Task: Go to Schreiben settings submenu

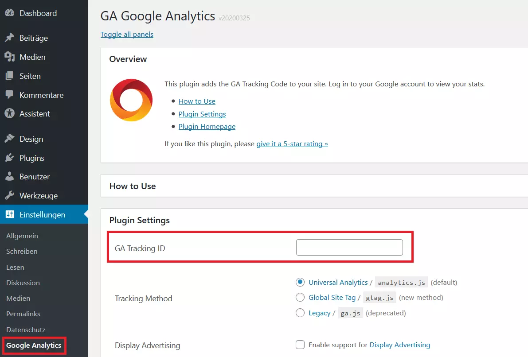Action: coord(22,251)
